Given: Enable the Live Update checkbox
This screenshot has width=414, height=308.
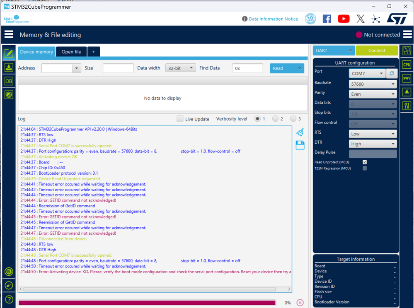Looking at the screenshot, I should tap(180, 119).
